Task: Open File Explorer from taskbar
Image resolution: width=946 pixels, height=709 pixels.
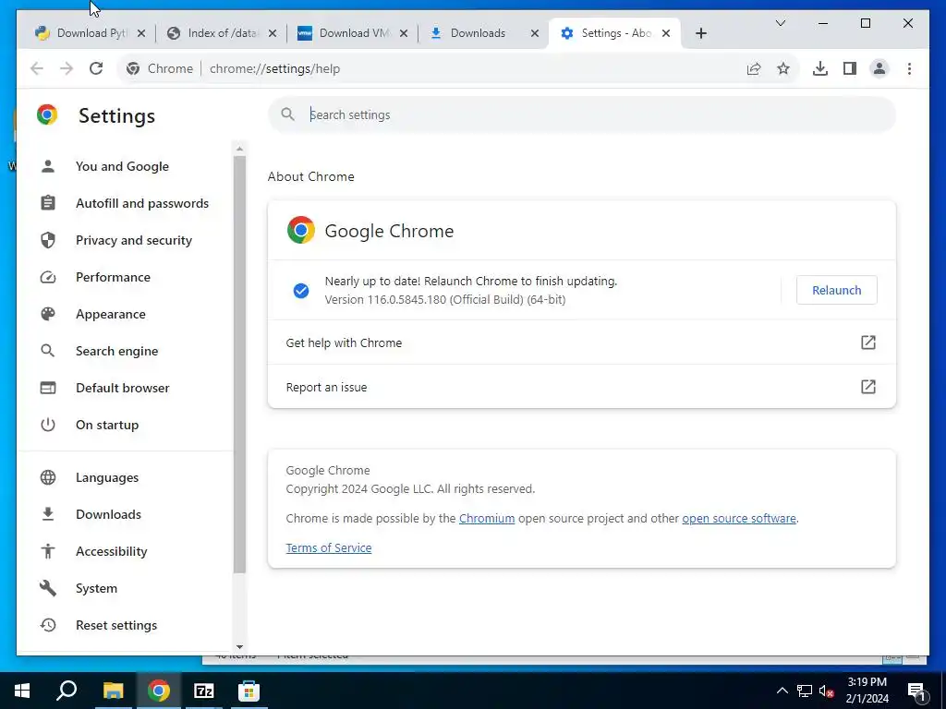Action: [113, 691]
